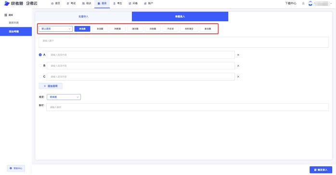Select 复合题 question type
The width and height of the screenshot is (336, 175).
pyautogui.click(x=207, y=29)
